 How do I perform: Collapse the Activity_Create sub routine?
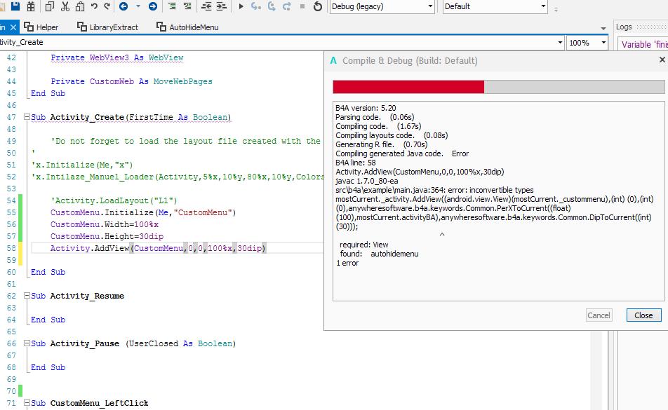pyautogui.click(x=25, y=117)
